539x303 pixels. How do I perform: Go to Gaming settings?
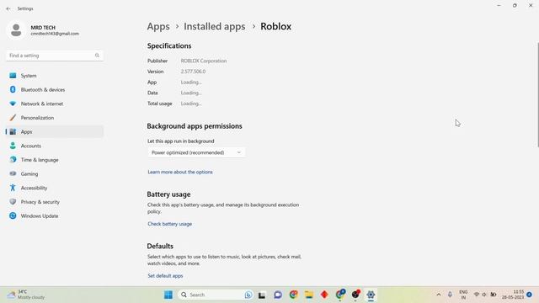tap(55, 174)
